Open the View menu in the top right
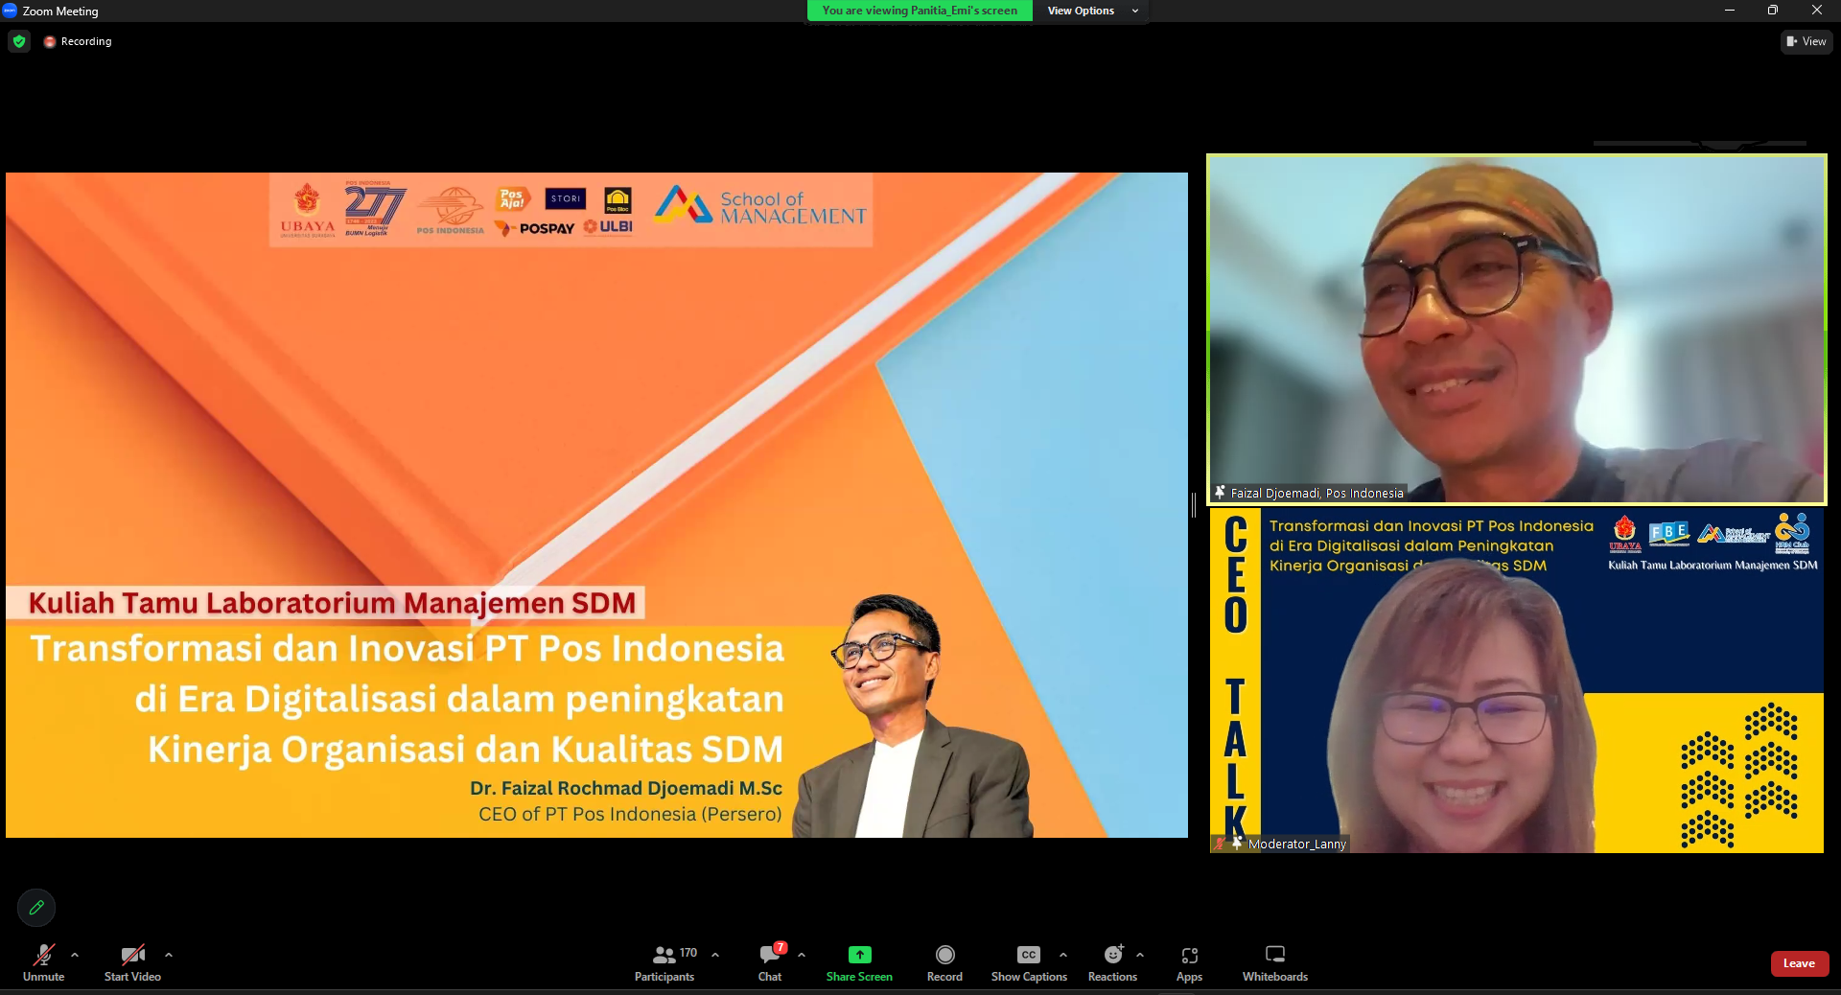This screenshot has height=995, width=1841. coord(1806,42)
